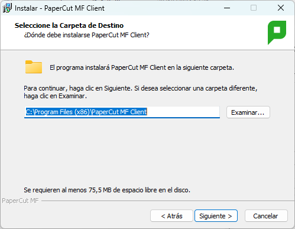
Task: Open folder browser with Examinar button
Action: click(x=248, y=112)
